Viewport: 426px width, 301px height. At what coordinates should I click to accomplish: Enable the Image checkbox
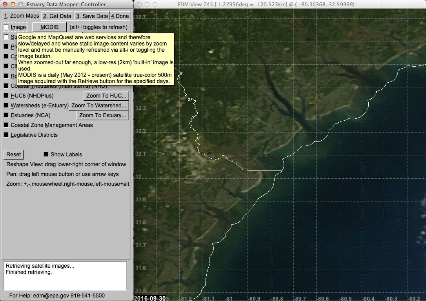(x=6, y=27)
